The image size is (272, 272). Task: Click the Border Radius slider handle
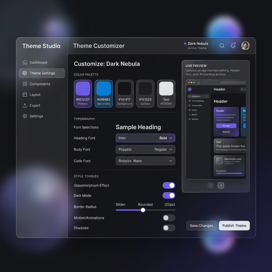[143, 210]
